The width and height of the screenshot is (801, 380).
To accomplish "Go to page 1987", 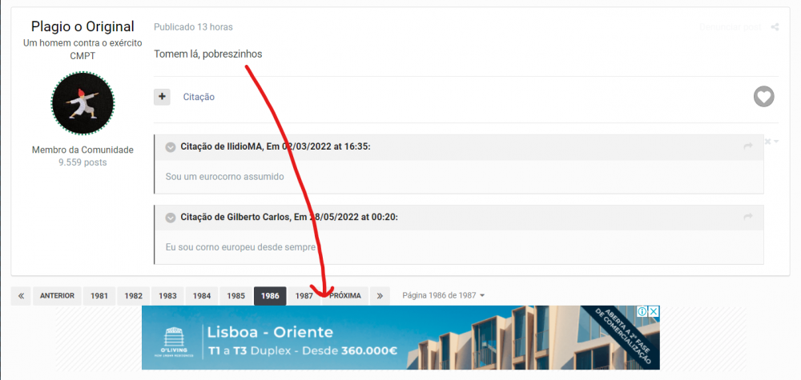I will pos(304,296).
